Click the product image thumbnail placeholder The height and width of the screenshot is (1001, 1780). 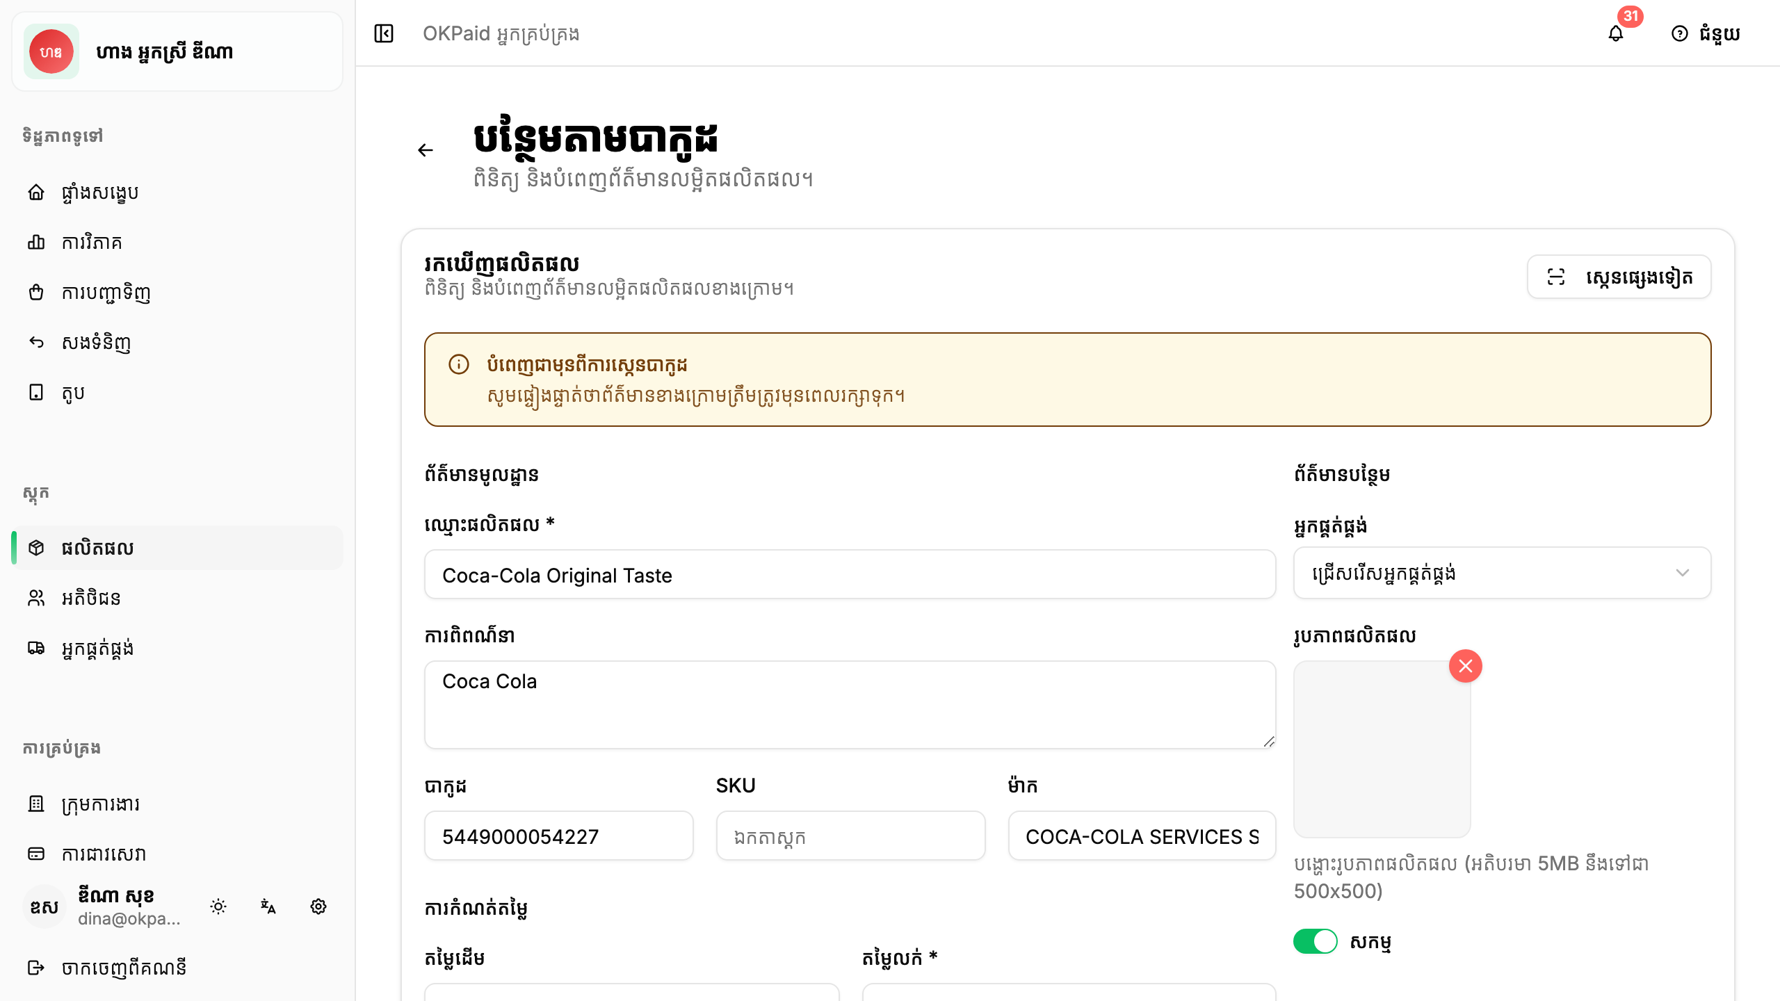[x=1382, y=749]
